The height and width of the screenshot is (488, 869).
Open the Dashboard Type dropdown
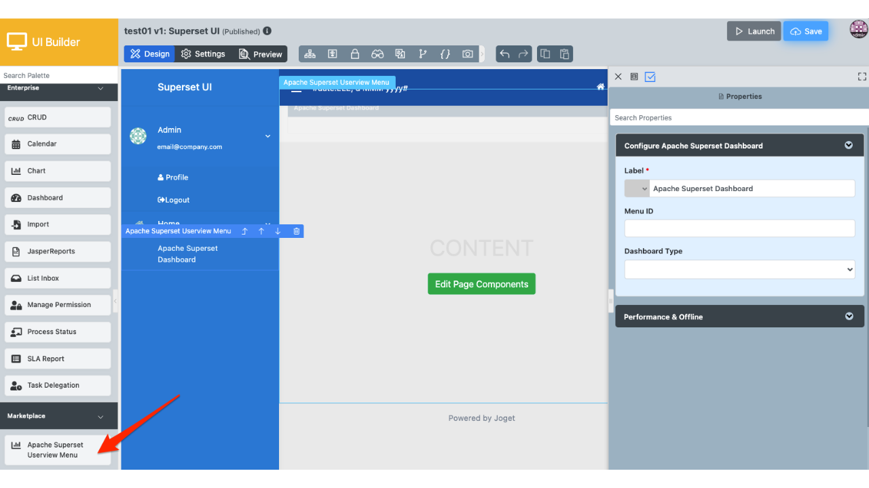(x=739, y=269)
